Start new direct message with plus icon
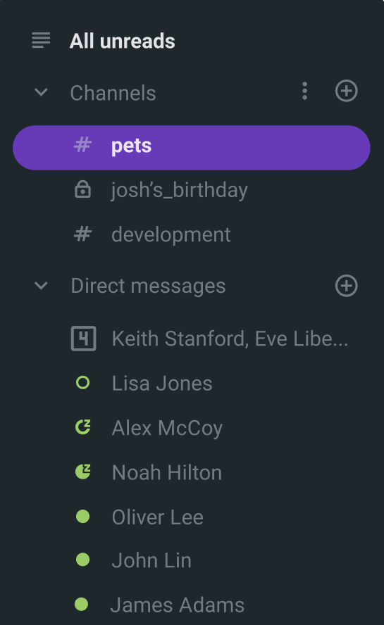The height and width of the screenshot is (625, 384). [x=346, y=286]
